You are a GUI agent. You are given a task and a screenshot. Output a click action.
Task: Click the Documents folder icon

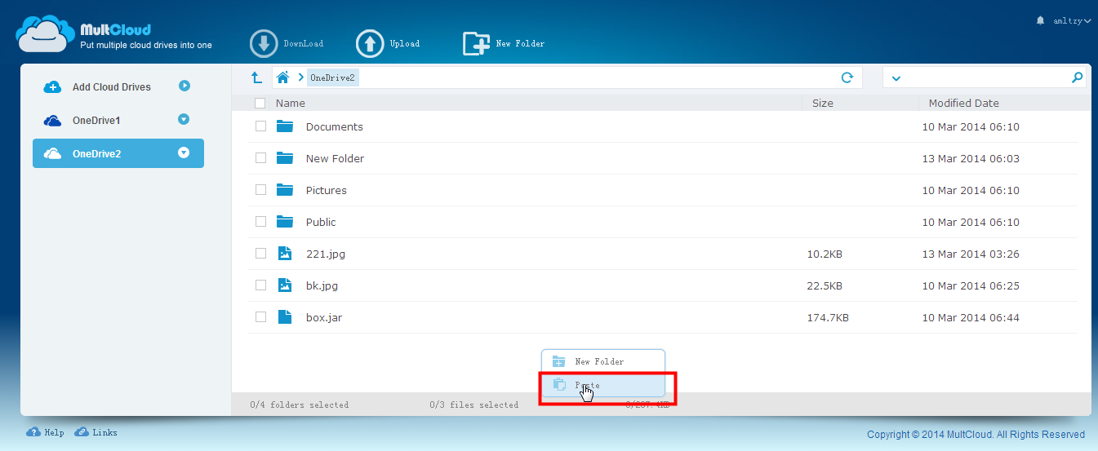click(x=284, y=126)
